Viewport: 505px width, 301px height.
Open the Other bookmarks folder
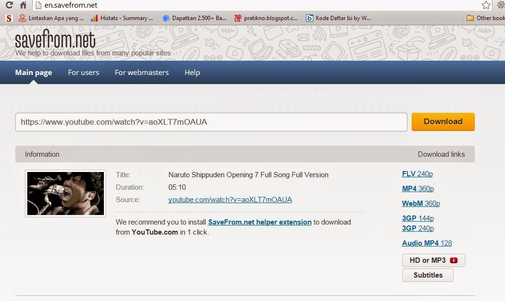(x=486, y=18)
